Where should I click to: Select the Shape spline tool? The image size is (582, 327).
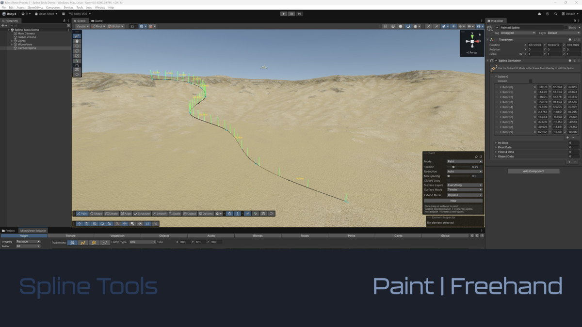point(97,214)
